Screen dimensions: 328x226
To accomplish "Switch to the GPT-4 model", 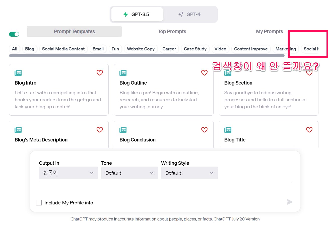I will (190, 14).
